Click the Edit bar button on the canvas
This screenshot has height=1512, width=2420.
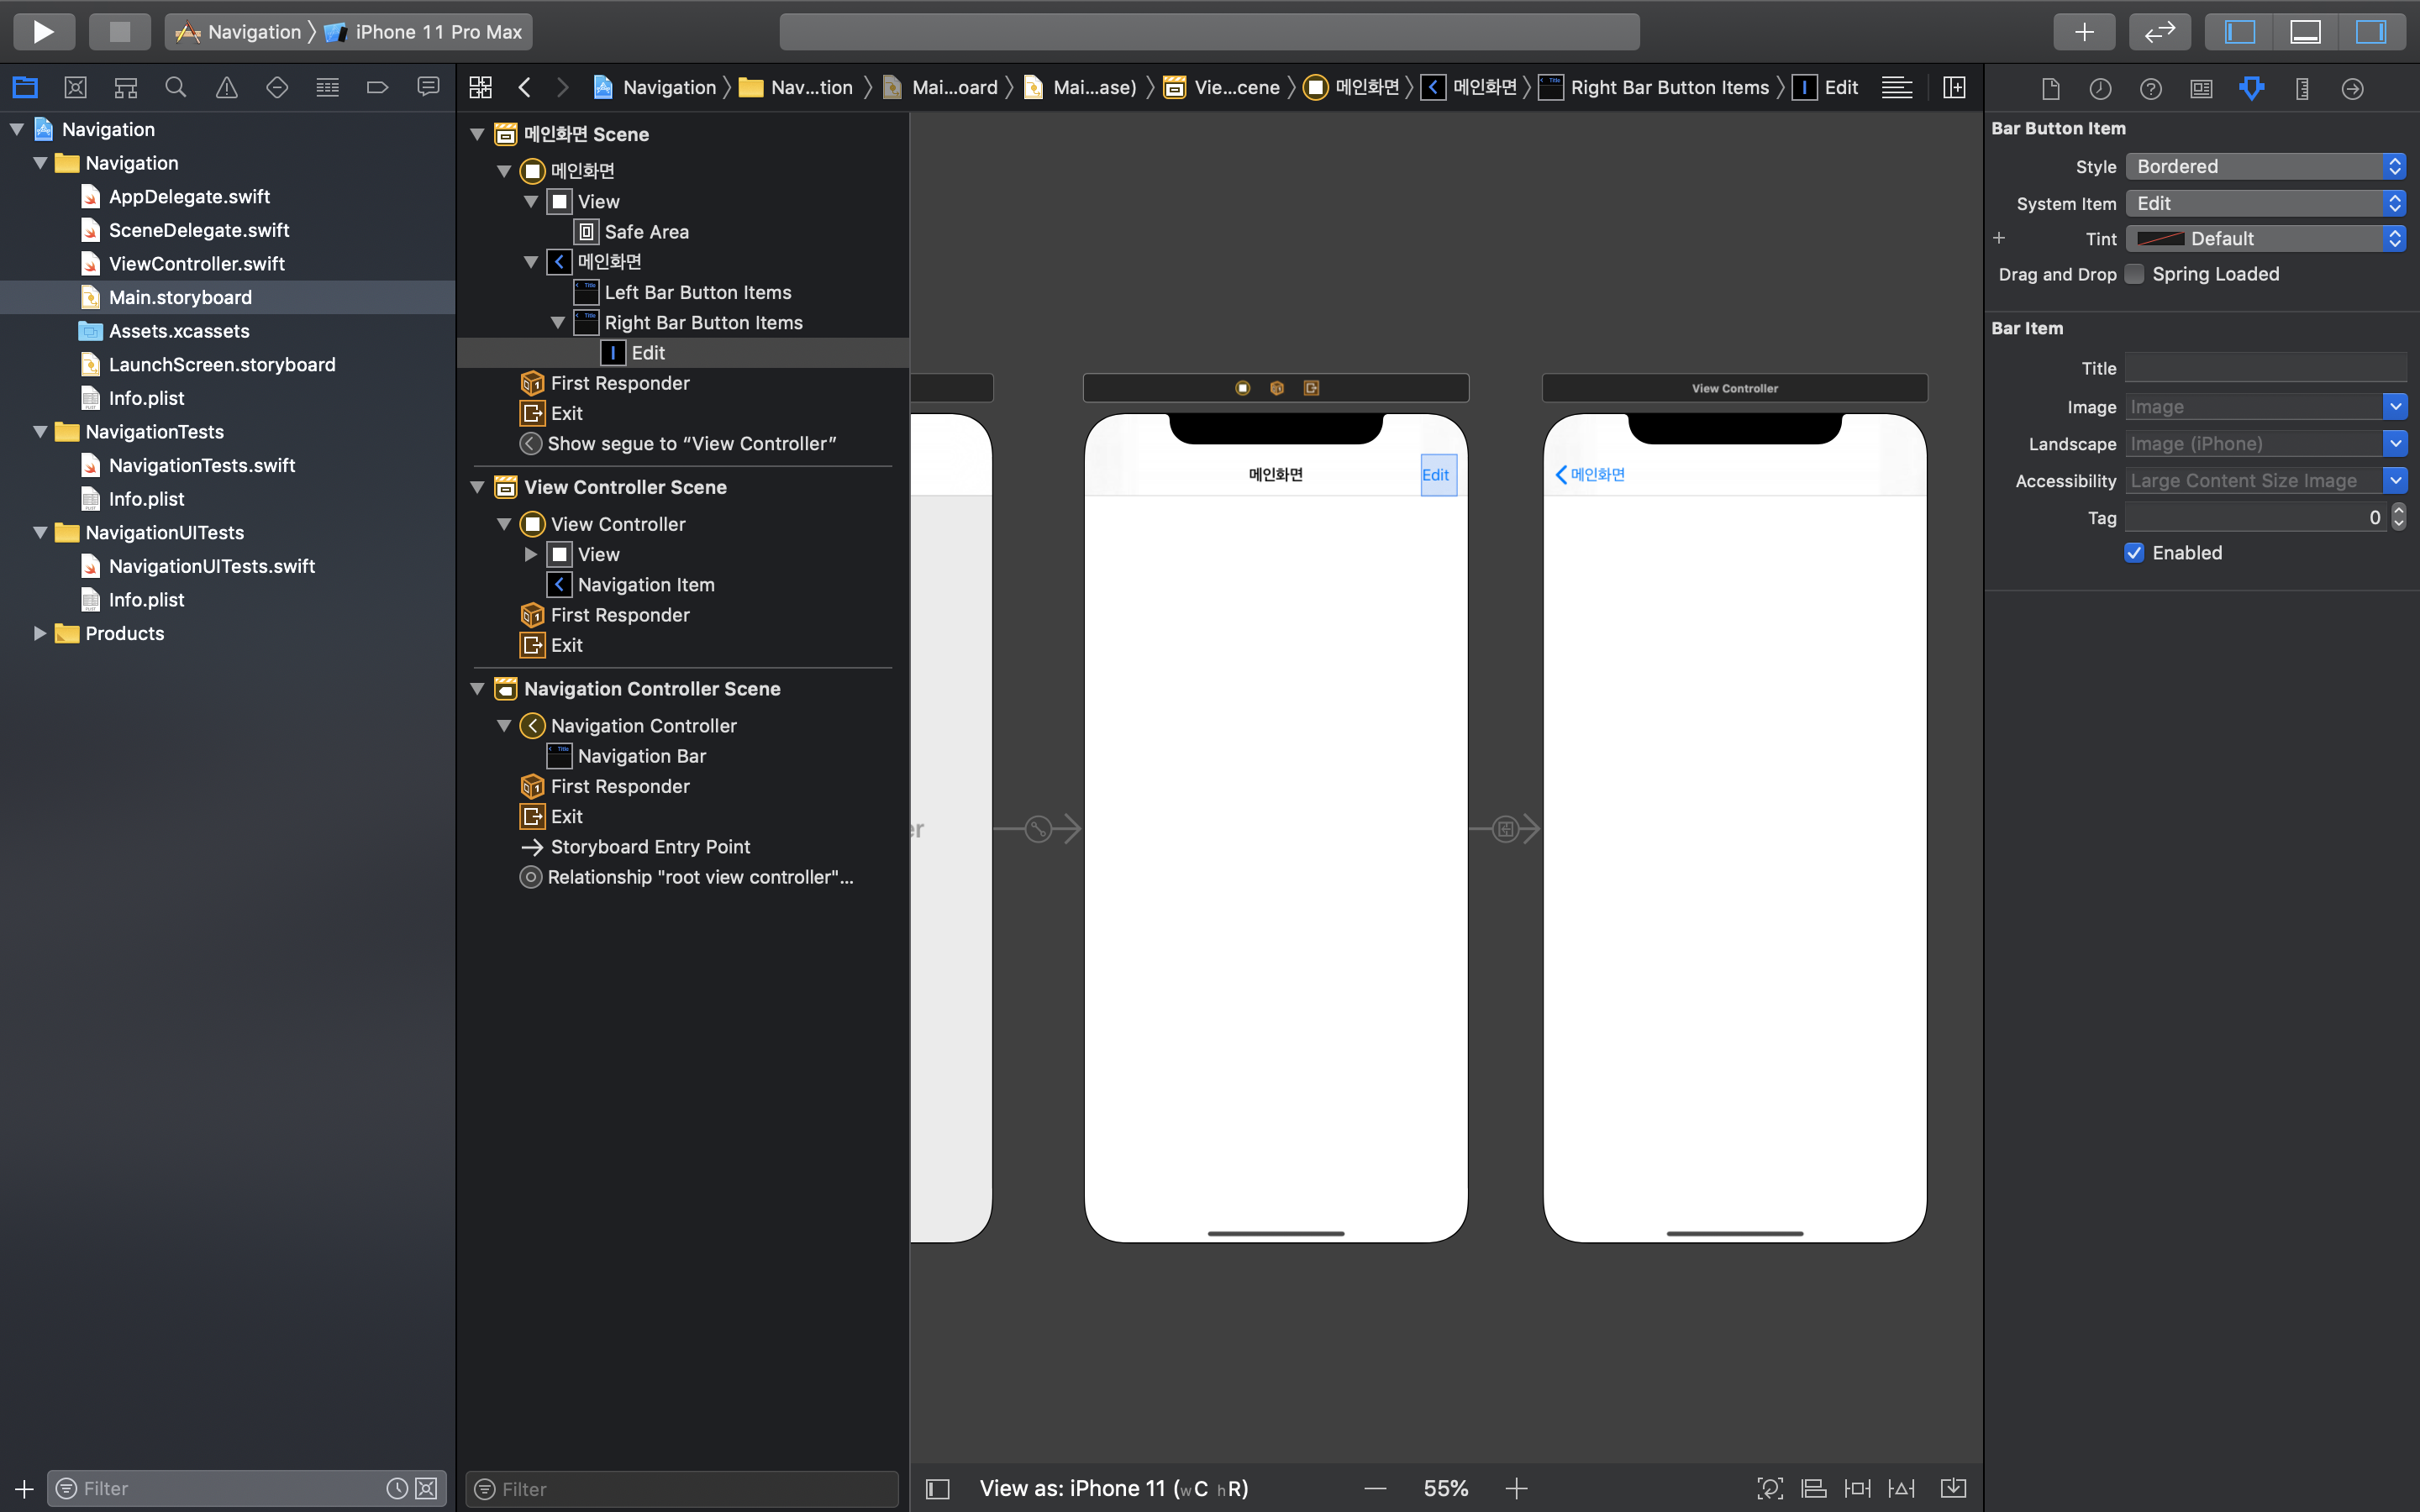1436,475
